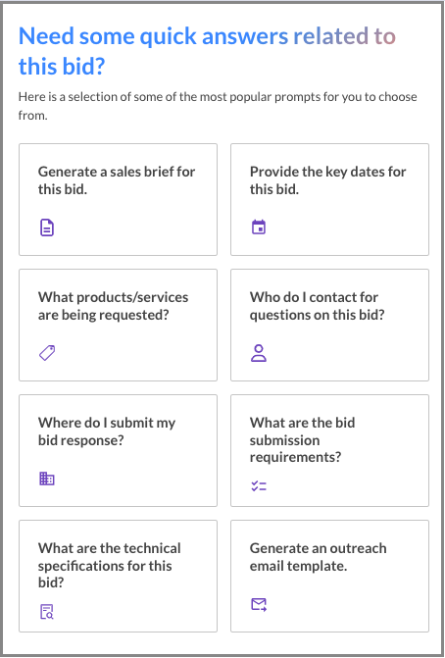Select 'Provide the key dates for this bid' prompt
Screen dimensions: 445x658
click(329, 199)
